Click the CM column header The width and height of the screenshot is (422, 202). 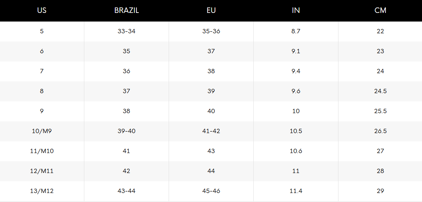(x=380, y=11)
